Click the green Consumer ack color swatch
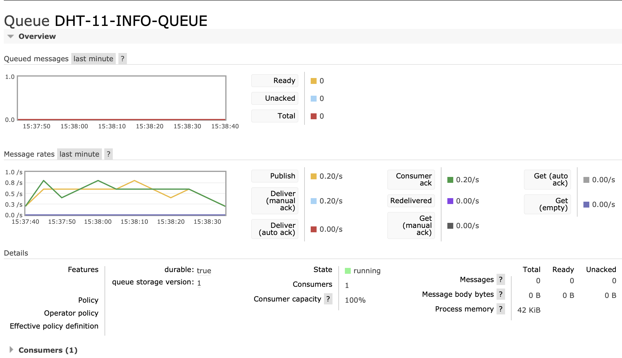Viewport: 622px width, 358px height. (450, 180)
